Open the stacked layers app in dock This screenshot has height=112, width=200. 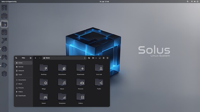(x=4, y=74)
